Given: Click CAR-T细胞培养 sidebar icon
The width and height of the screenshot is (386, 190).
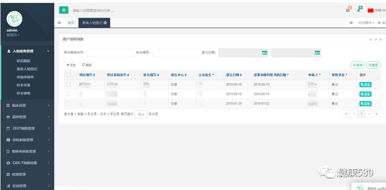Looking at the screenshot, I should 8,163.
